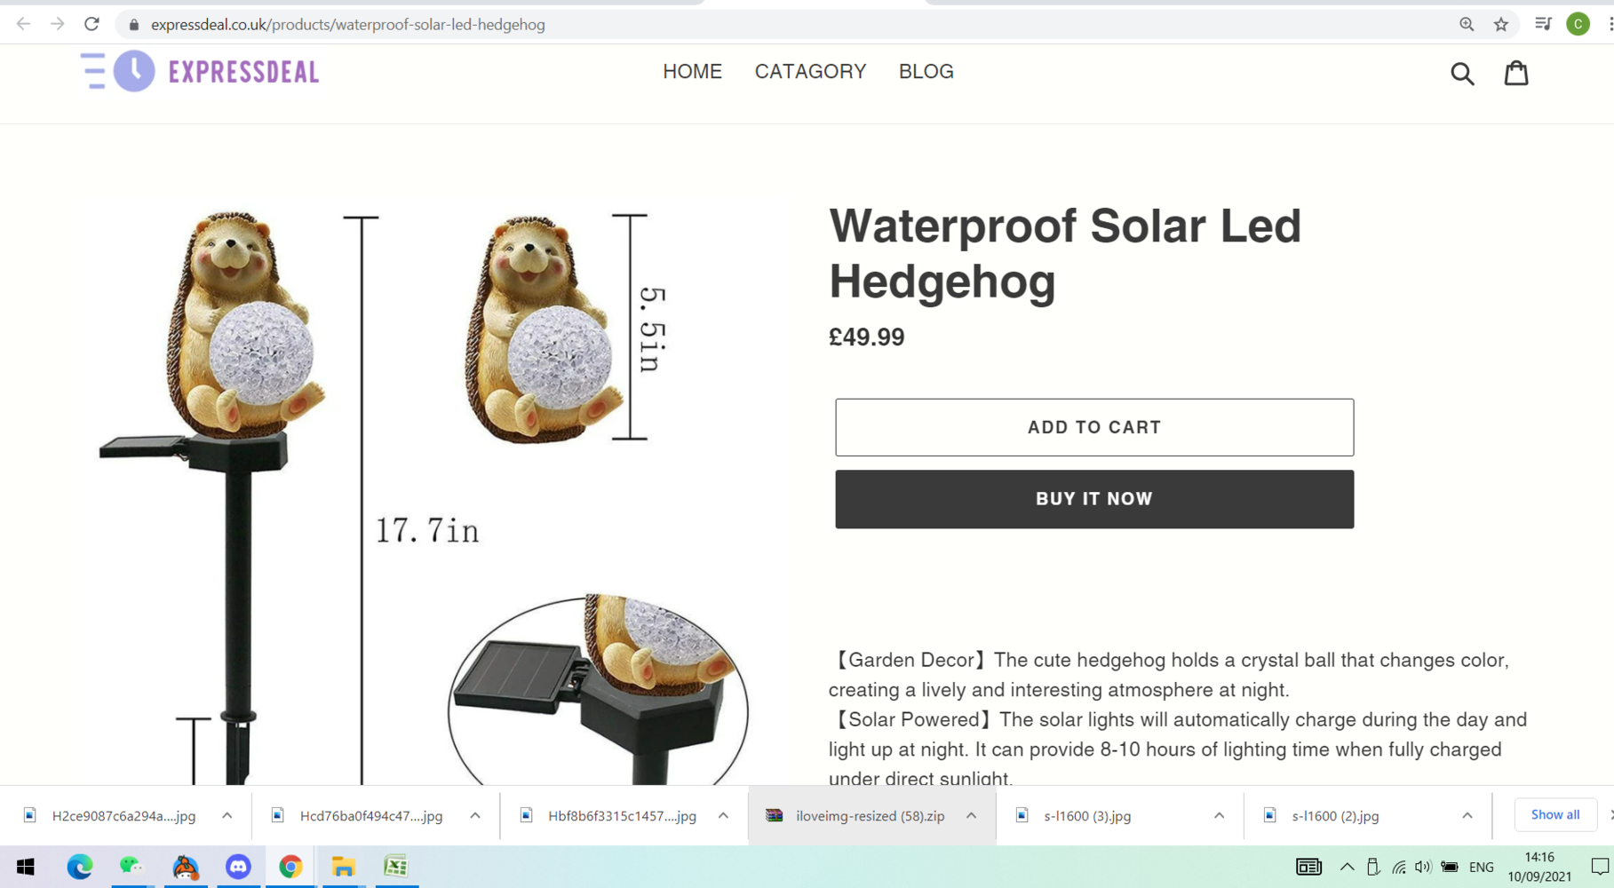
Task: Open the Discord taskbar icon
Action: (x=238, y=867)
